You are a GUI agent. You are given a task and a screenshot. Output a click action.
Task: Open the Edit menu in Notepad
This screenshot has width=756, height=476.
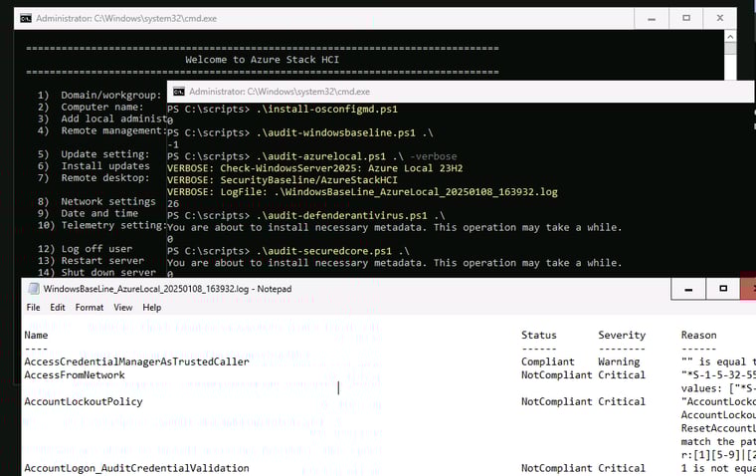(x=58, y=308)
